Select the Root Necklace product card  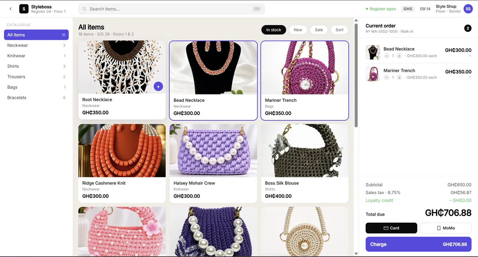coord(122,80)
